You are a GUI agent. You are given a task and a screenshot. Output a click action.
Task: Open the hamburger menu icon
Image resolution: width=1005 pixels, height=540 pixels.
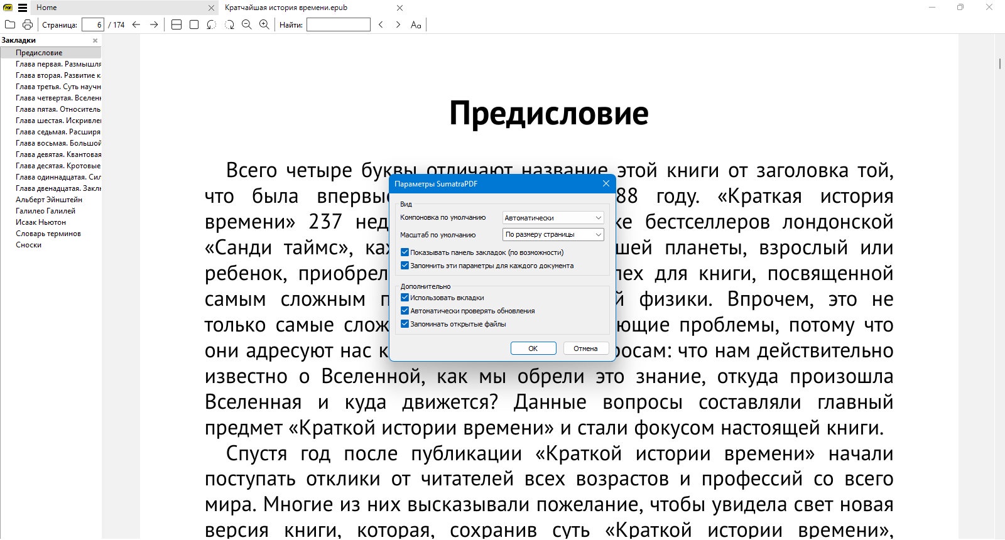tap(23, 8)
